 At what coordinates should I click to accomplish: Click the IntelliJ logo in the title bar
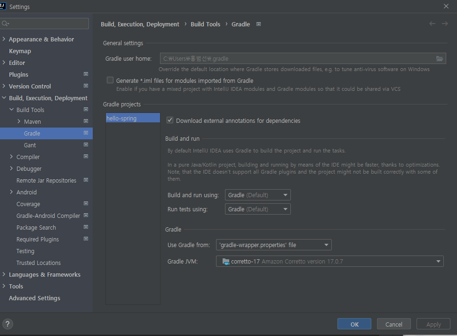(x=2, y=6)
